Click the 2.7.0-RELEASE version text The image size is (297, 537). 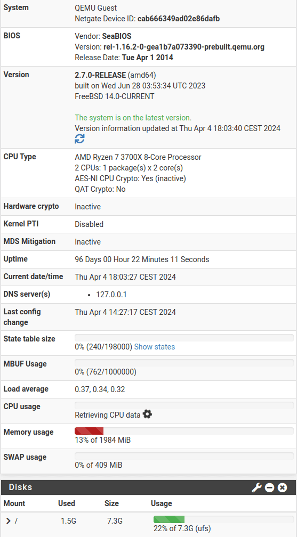[100, 75]
